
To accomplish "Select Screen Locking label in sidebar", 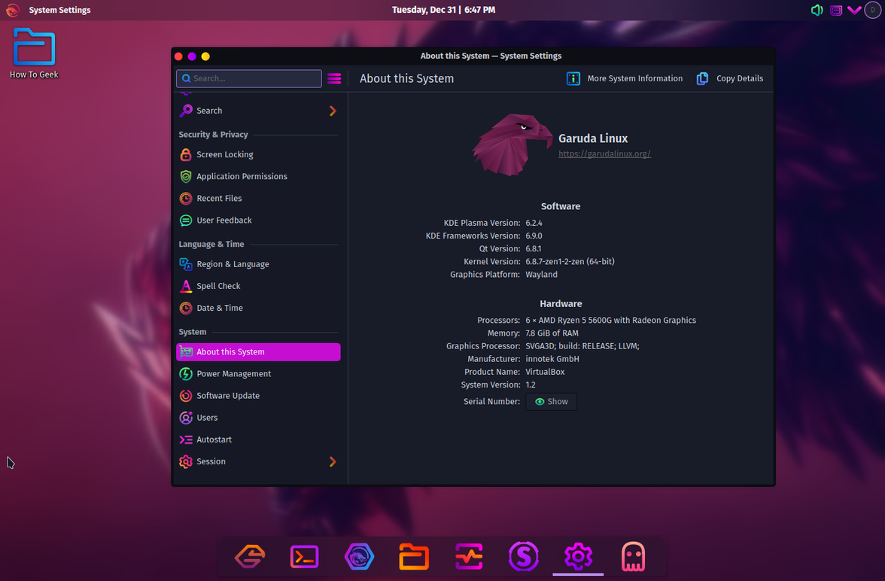I will [x=224, y=154].
